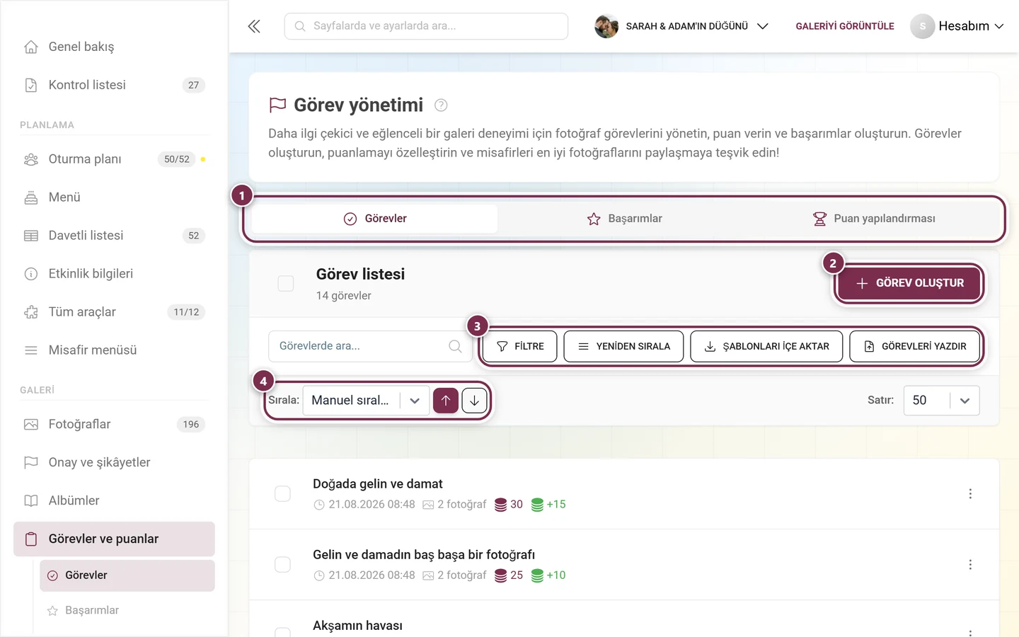Sort descending with down arrow button
1019x637 pixels.
click(475, 401)
